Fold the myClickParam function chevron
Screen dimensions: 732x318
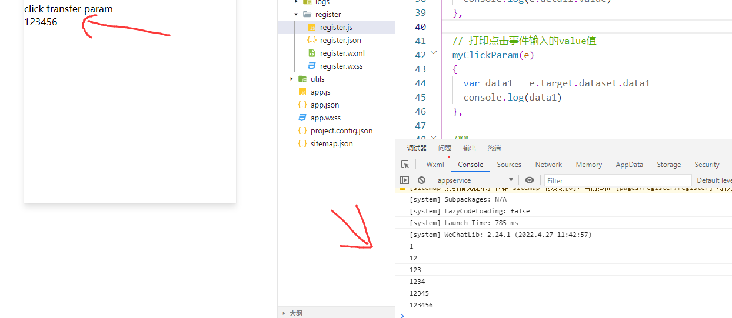tap(434, 53)
